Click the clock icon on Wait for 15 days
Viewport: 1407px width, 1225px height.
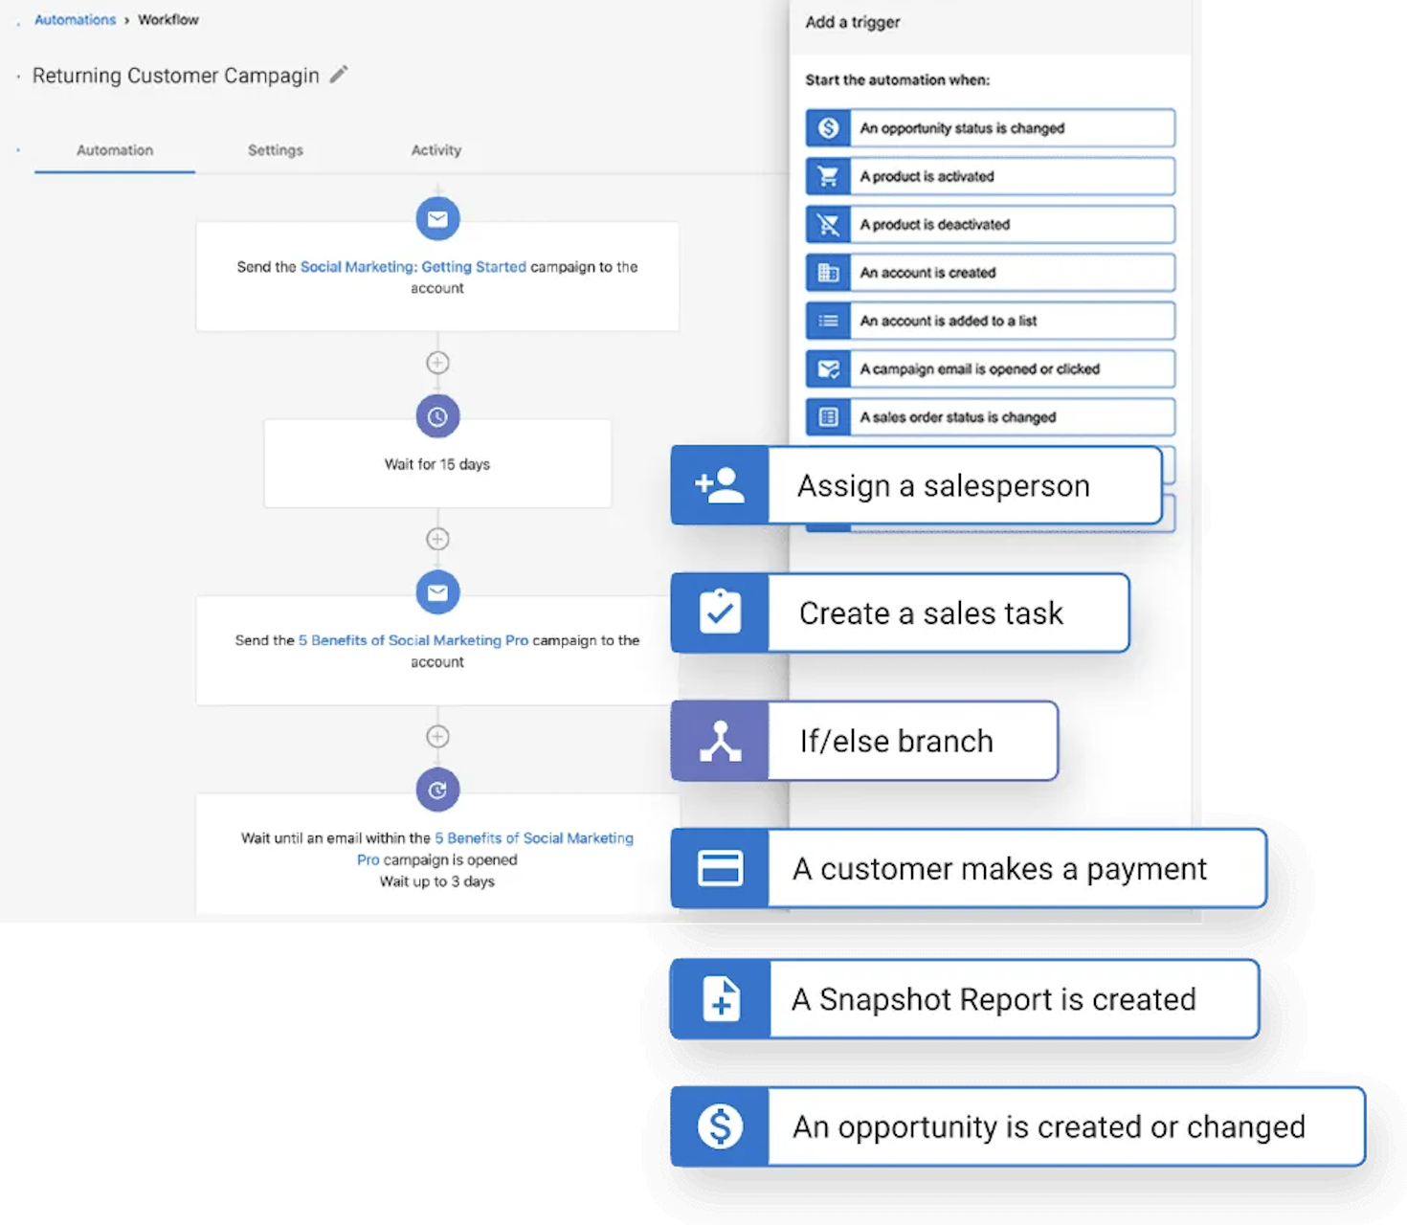point(437,416)
